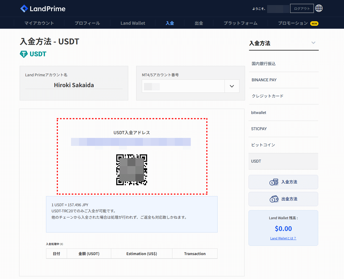The image size is (344, 279).
Task: Collapse the 入金方法 sidebar chevron
Action: point(313,43)
